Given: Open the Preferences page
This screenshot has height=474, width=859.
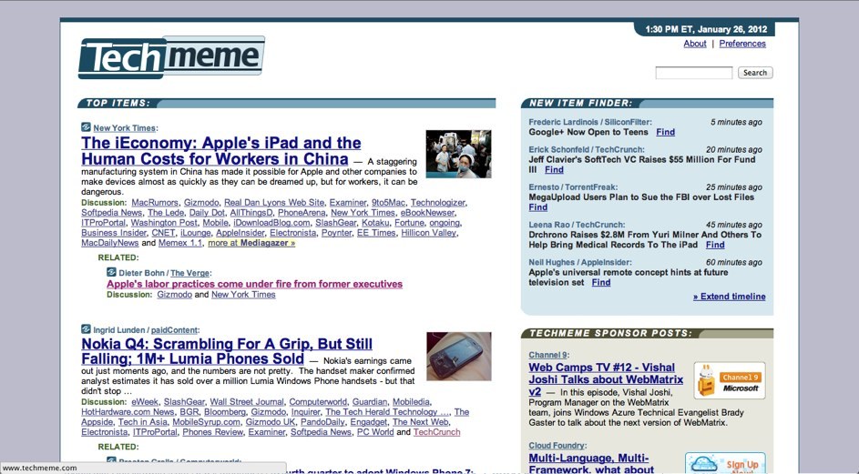Looking at the screenshot, I should click(742, 44).
